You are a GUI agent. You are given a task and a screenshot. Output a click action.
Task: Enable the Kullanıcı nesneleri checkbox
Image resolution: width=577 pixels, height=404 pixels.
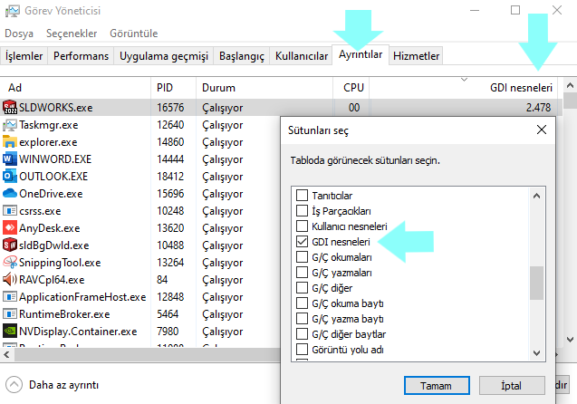pyautogui.click(x=303, y=226)
